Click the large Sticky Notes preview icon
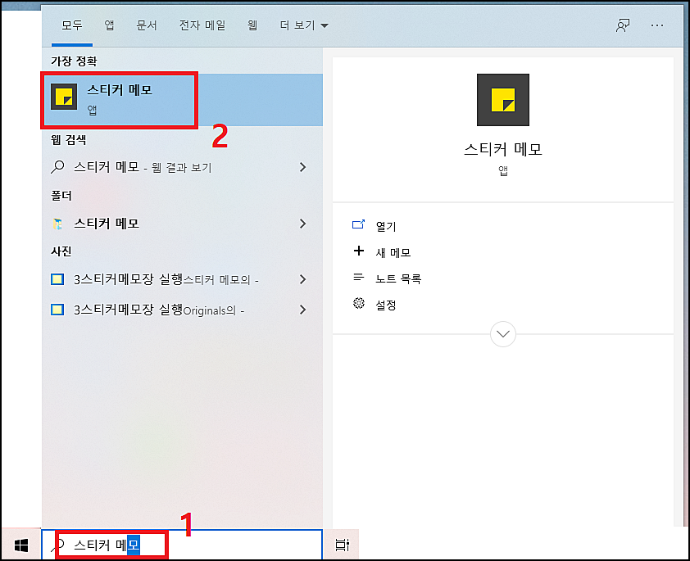Viewport: 690px width, 561px height. click(503, 100)
